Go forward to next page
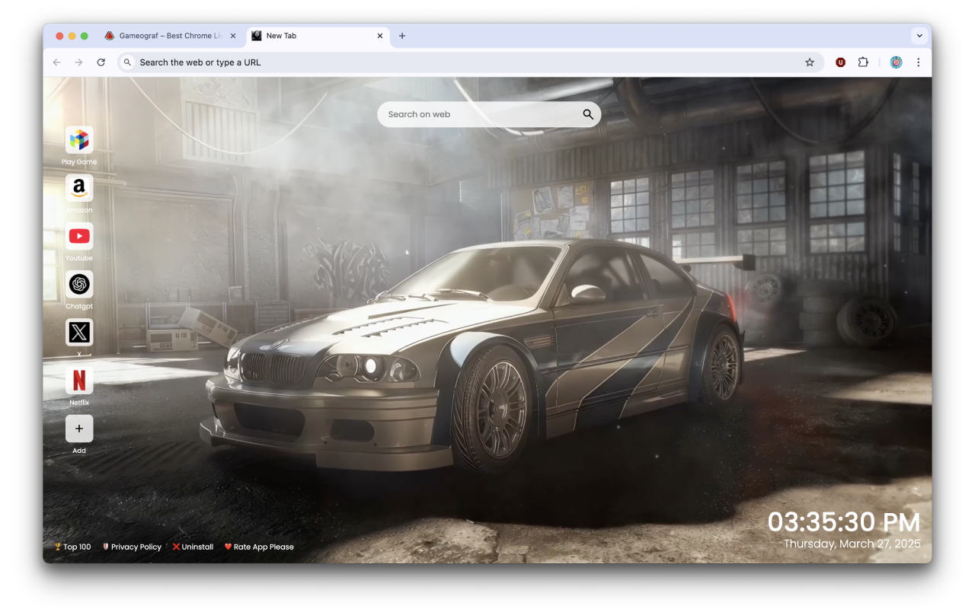The width and height of the screenshot is (975, 609). pos(78,62)
